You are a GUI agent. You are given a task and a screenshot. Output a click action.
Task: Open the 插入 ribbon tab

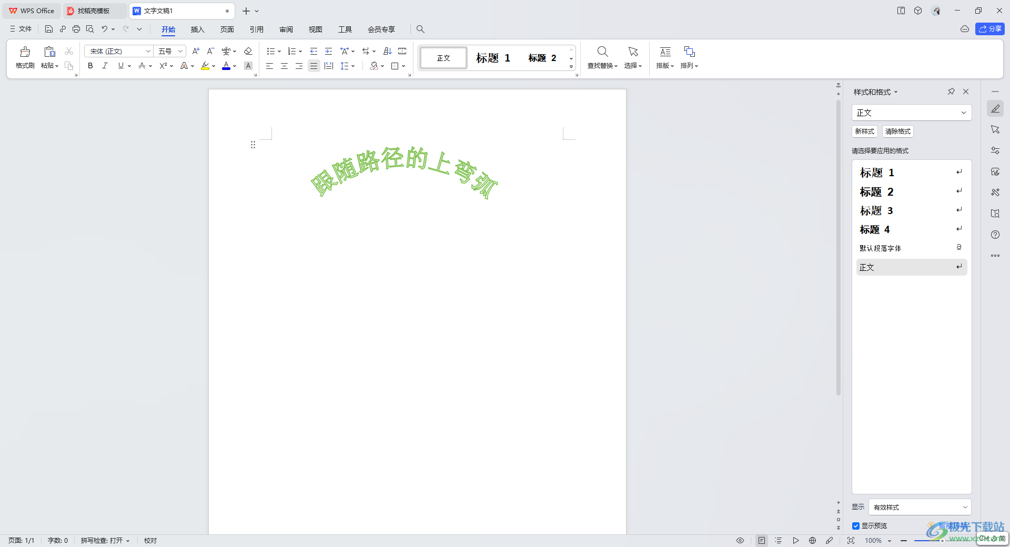[x=197, y=29]
